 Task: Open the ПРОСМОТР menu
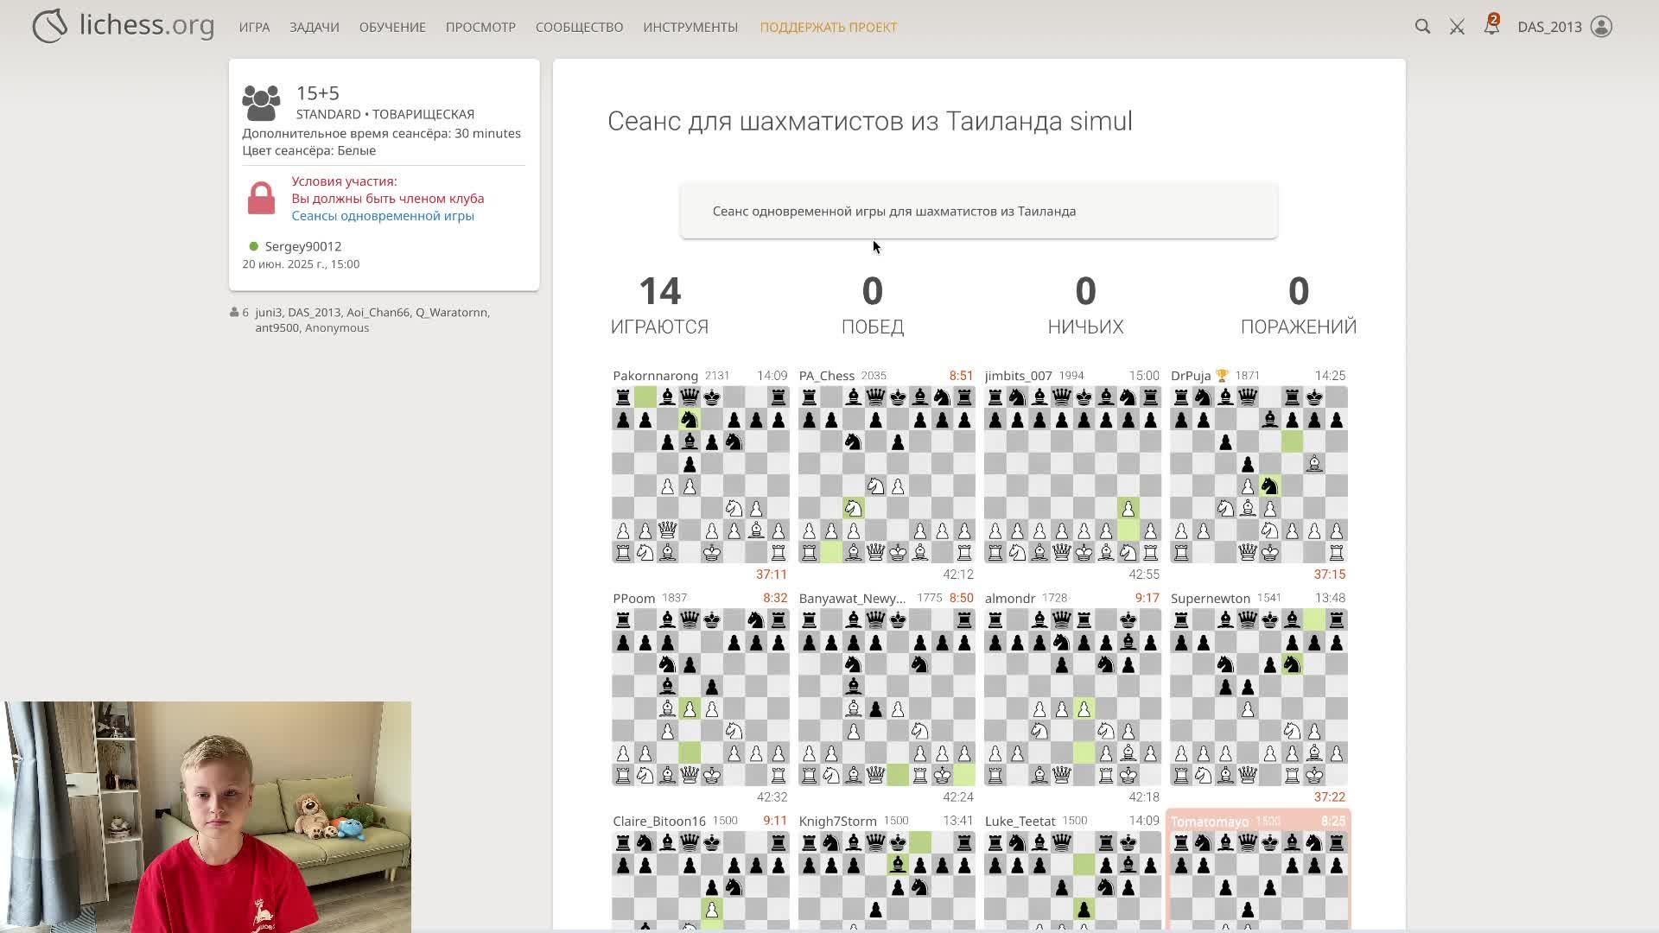(480, 27)
